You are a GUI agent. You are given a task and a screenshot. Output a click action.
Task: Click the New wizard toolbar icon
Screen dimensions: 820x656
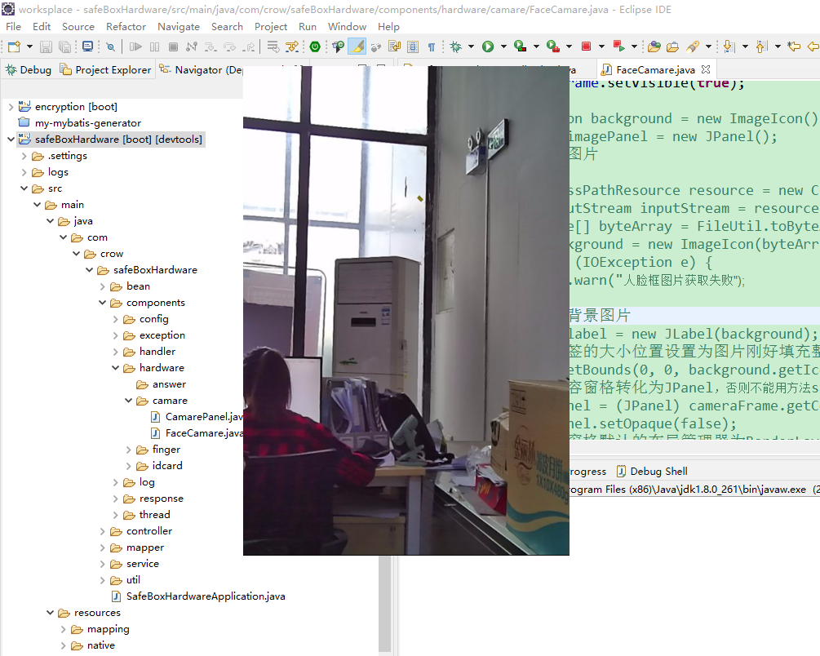click(14, 47)
